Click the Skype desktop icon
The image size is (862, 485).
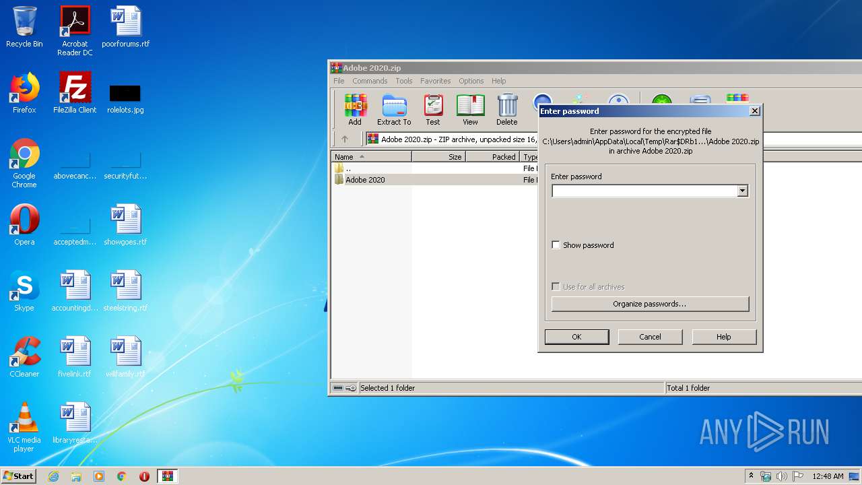point(24,291)
